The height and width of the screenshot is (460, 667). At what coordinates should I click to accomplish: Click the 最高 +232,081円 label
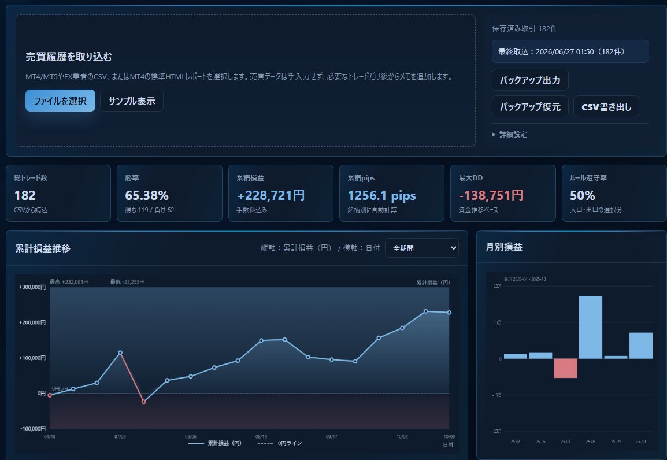[69, 282]
